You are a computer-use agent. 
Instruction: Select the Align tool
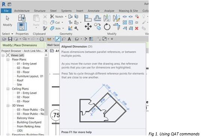click(88, 18)
